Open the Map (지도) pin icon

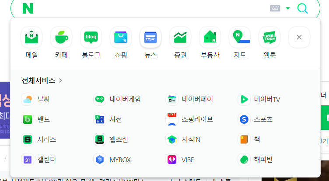pyautogui.click(x=240, y=37)
